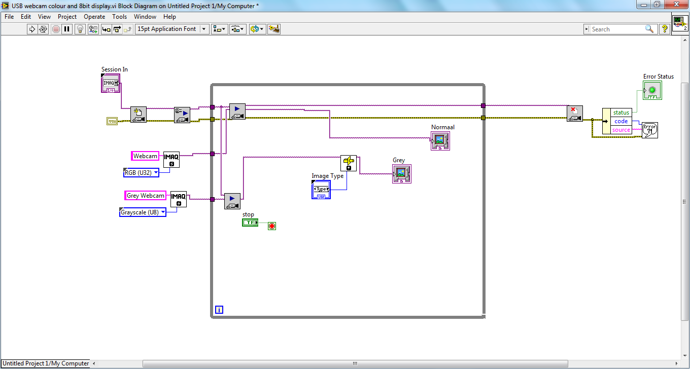Click the code element of Unbundle

pos(621,121)
